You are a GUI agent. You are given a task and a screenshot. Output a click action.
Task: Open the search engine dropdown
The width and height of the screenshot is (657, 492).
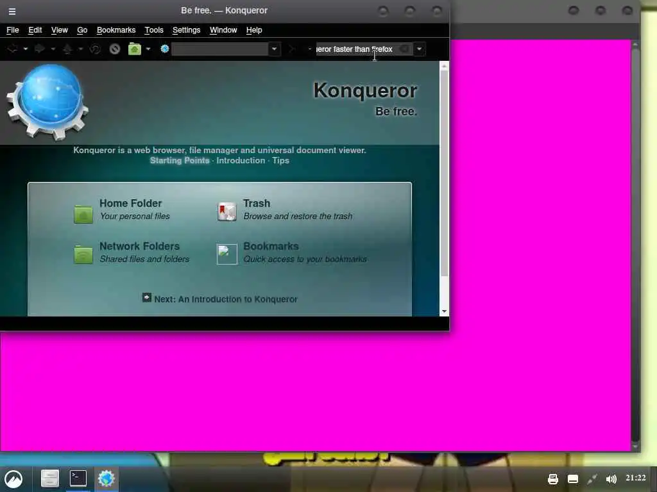pyautogui.click(x=420, y=49)
